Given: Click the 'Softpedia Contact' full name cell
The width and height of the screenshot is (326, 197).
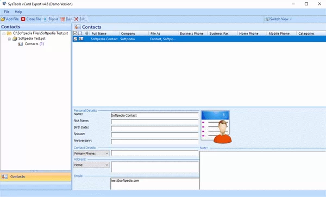Looking at the screenshot, I should pos(104,39).
